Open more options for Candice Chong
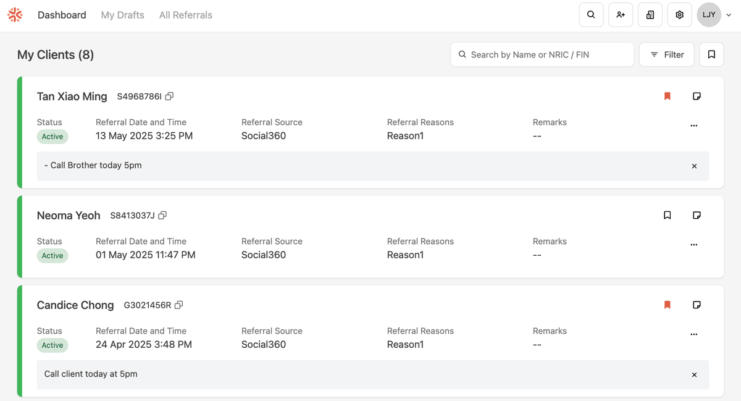 coord(694,334)
